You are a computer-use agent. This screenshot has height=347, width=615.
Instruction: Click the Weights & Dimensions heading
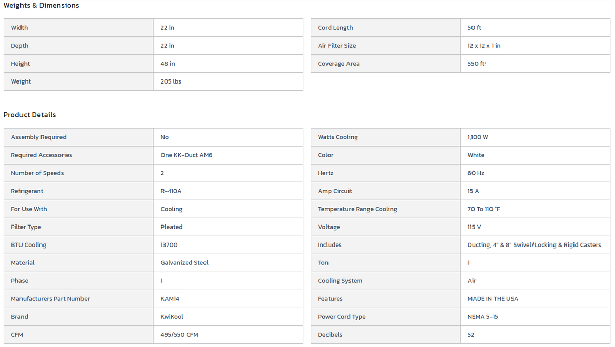(42, 5)
